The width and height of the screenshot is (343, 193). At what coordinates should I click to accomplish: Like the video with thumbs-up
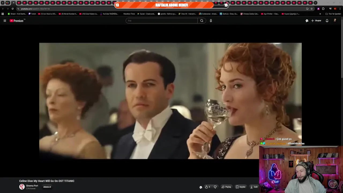[x=207, y=187]
